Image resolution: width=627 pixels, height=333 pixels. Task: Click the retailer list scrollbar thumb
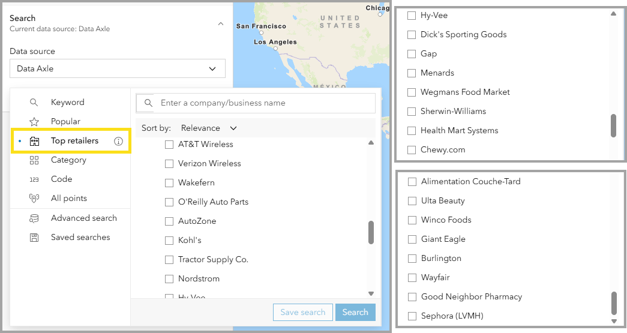(371, 232)
